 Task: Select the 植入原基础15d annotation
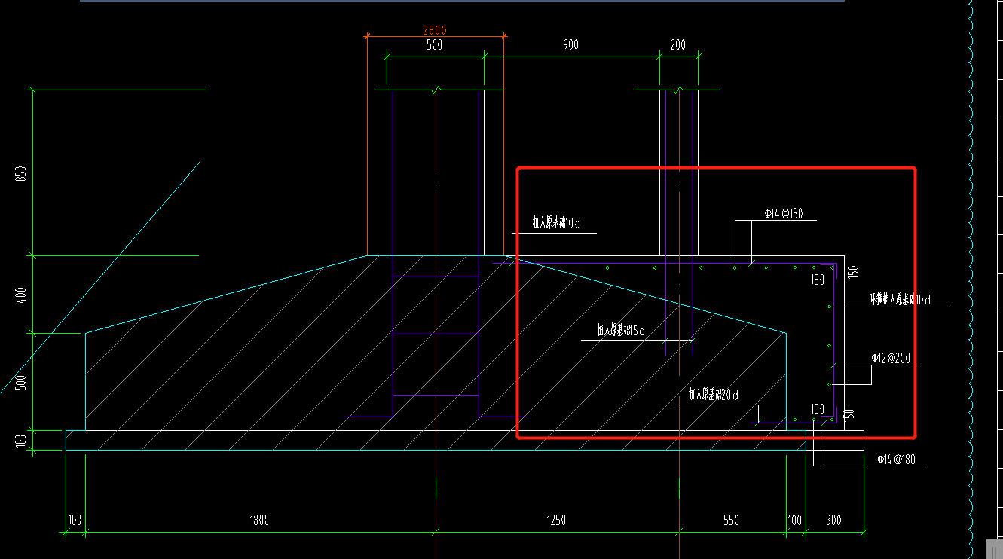click(621, 330)
